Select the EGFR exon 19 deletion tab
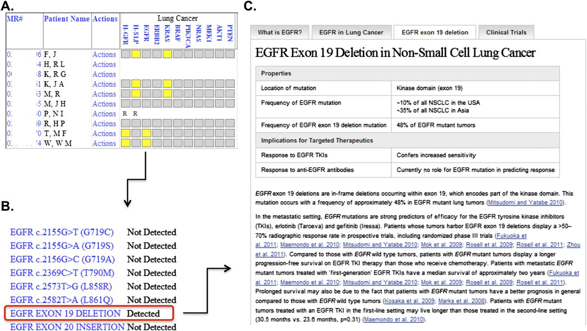The height and width of the screenshot is (331, 587). point(435,32)
